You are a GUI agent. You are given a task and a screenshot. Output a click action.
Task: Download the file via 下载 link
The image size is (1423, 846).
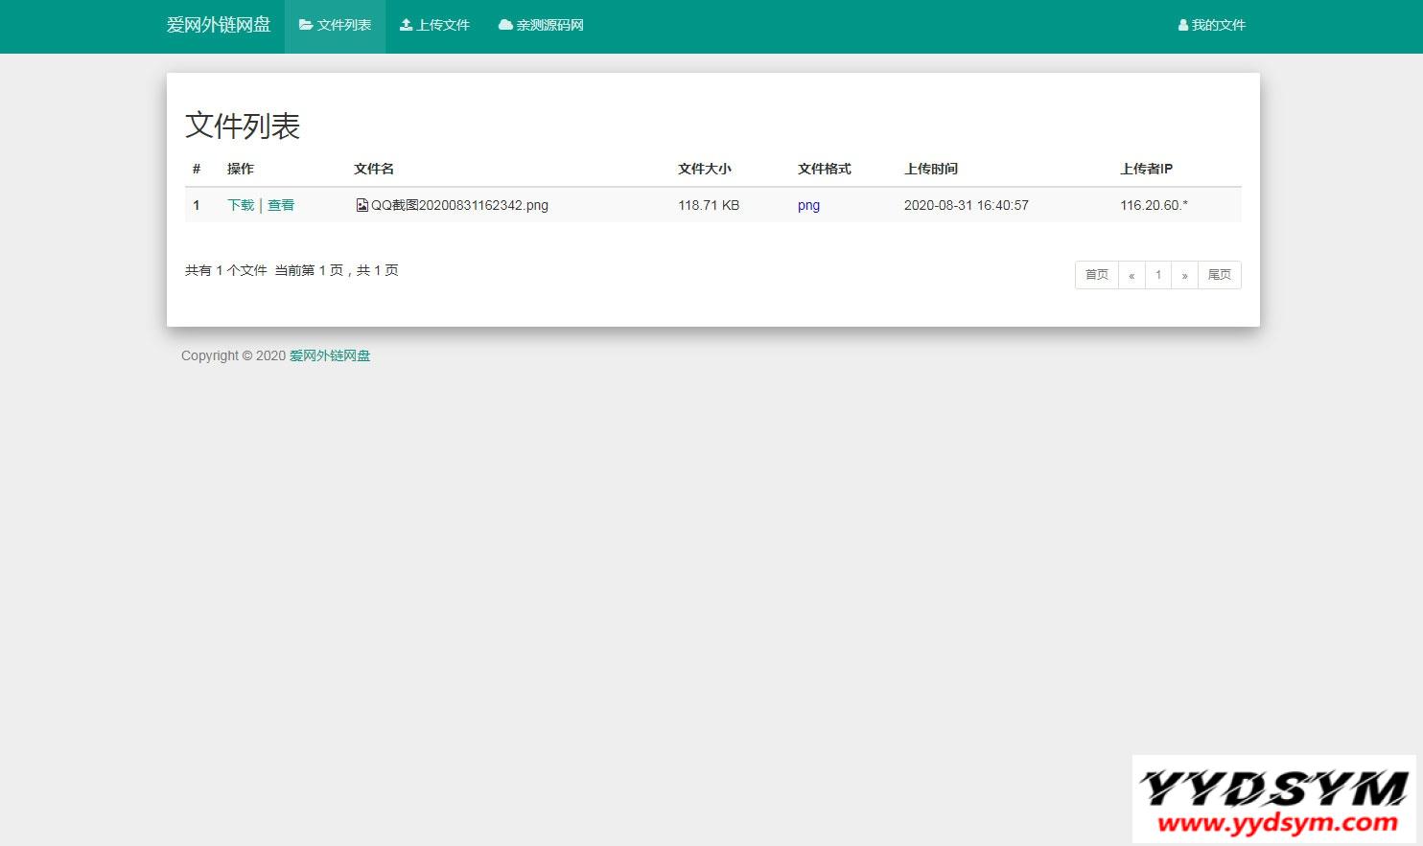241,205
